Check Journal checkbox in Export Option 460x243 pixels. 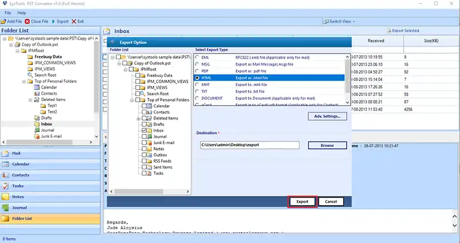point(144,137)
